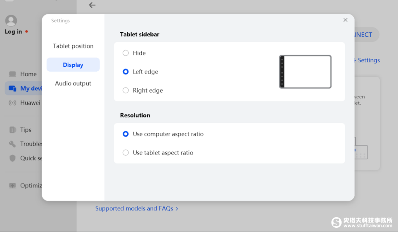Viewport: 398px width, 232px height.
Task: Select the My devices icon
Action: [x=12, y=88]
